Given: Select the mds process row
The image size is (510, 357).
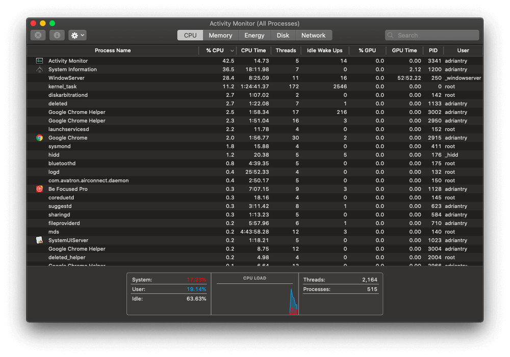Looking at the screenshot, I should pyautogui.click(x=254, y=232).
